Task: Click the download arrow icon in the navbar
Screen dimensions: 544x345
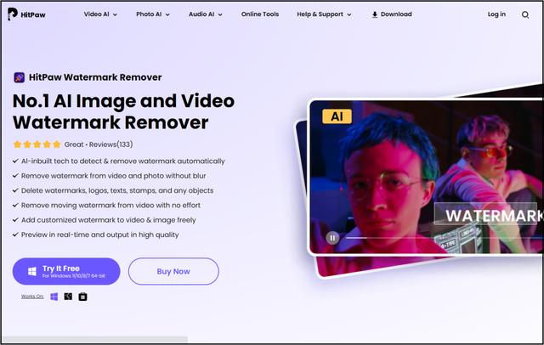Action: pyautogui.click(x=375, y=14)
